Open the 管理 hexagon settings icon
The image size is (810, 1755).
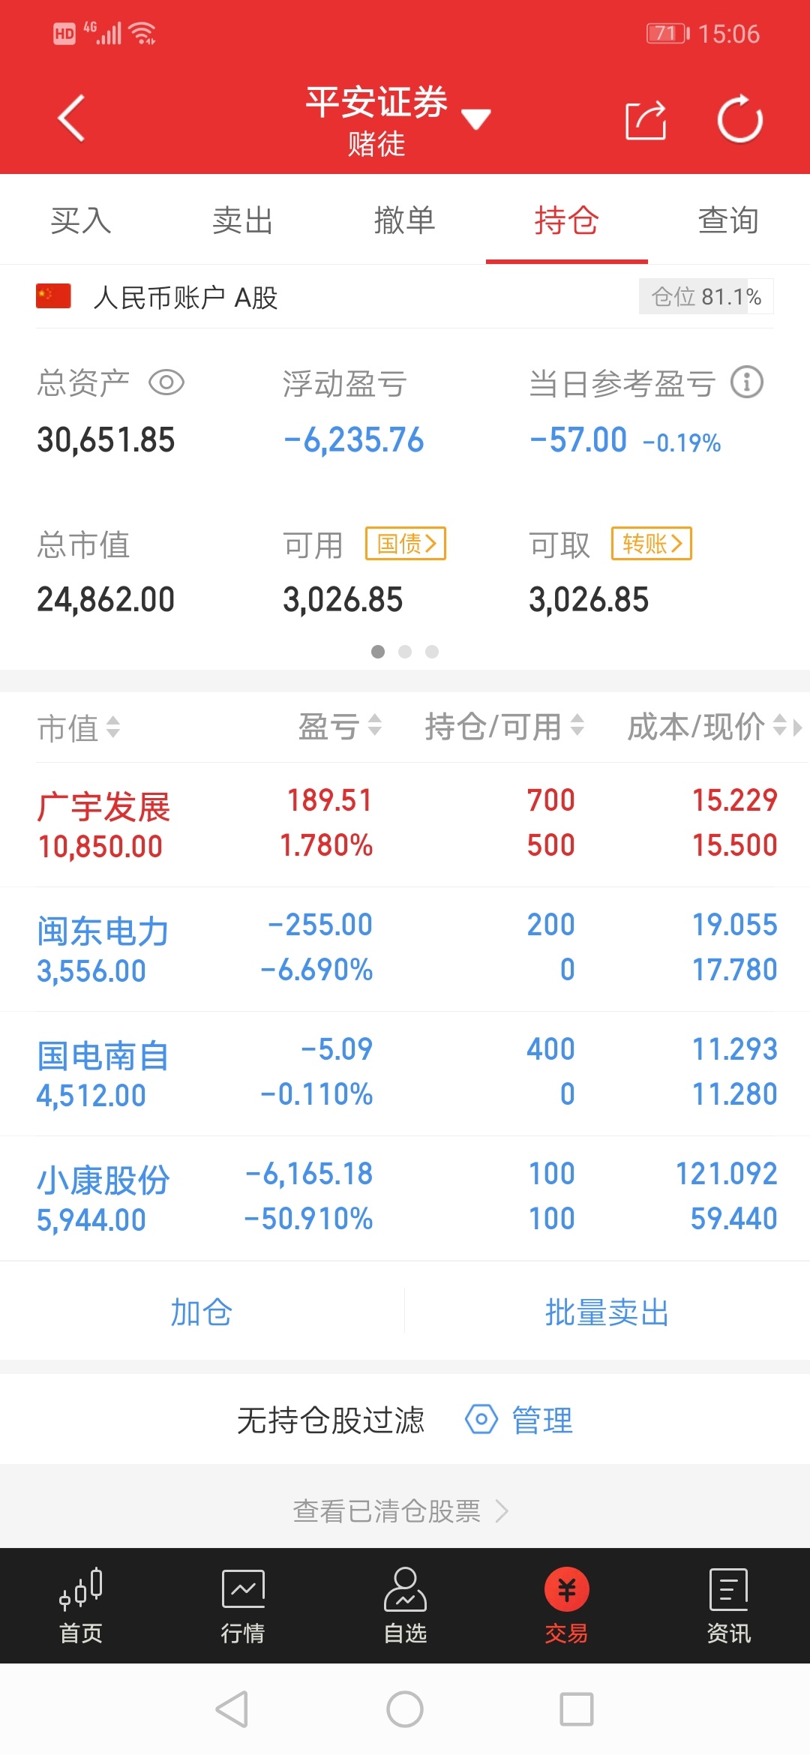[x=481, y=1419]
